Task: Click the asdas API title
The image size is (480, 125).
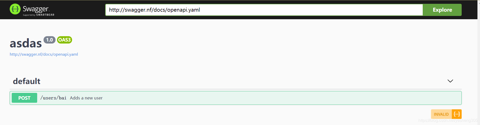Action: click(26, 43)
